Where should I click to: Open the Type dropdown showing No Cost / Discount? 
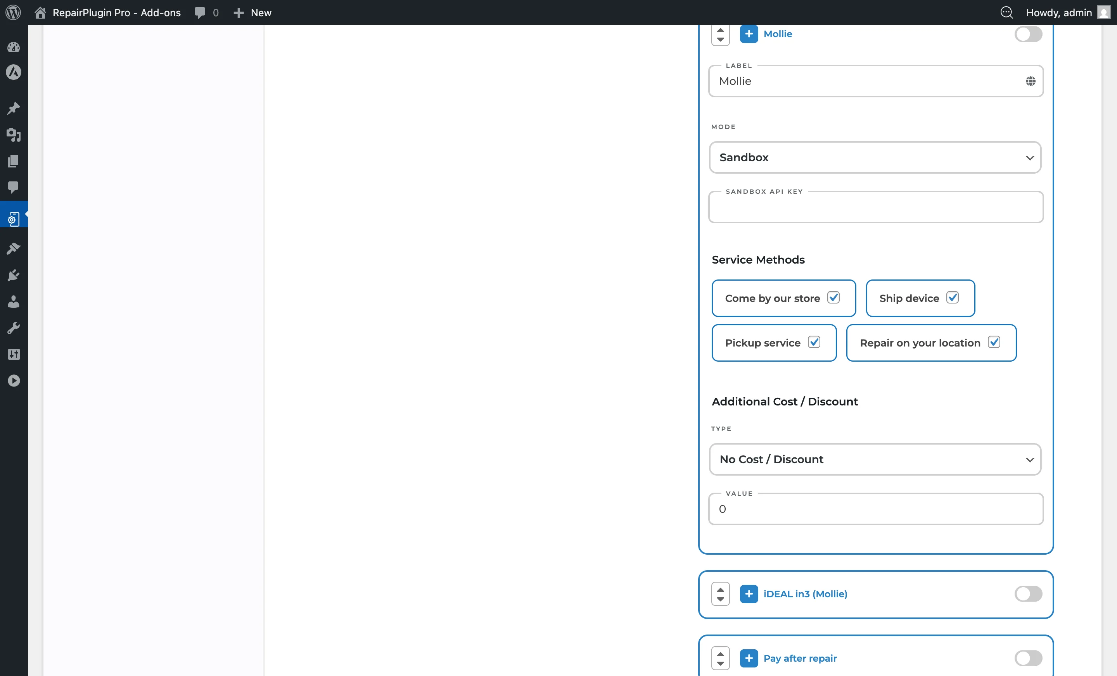[875, 459]
